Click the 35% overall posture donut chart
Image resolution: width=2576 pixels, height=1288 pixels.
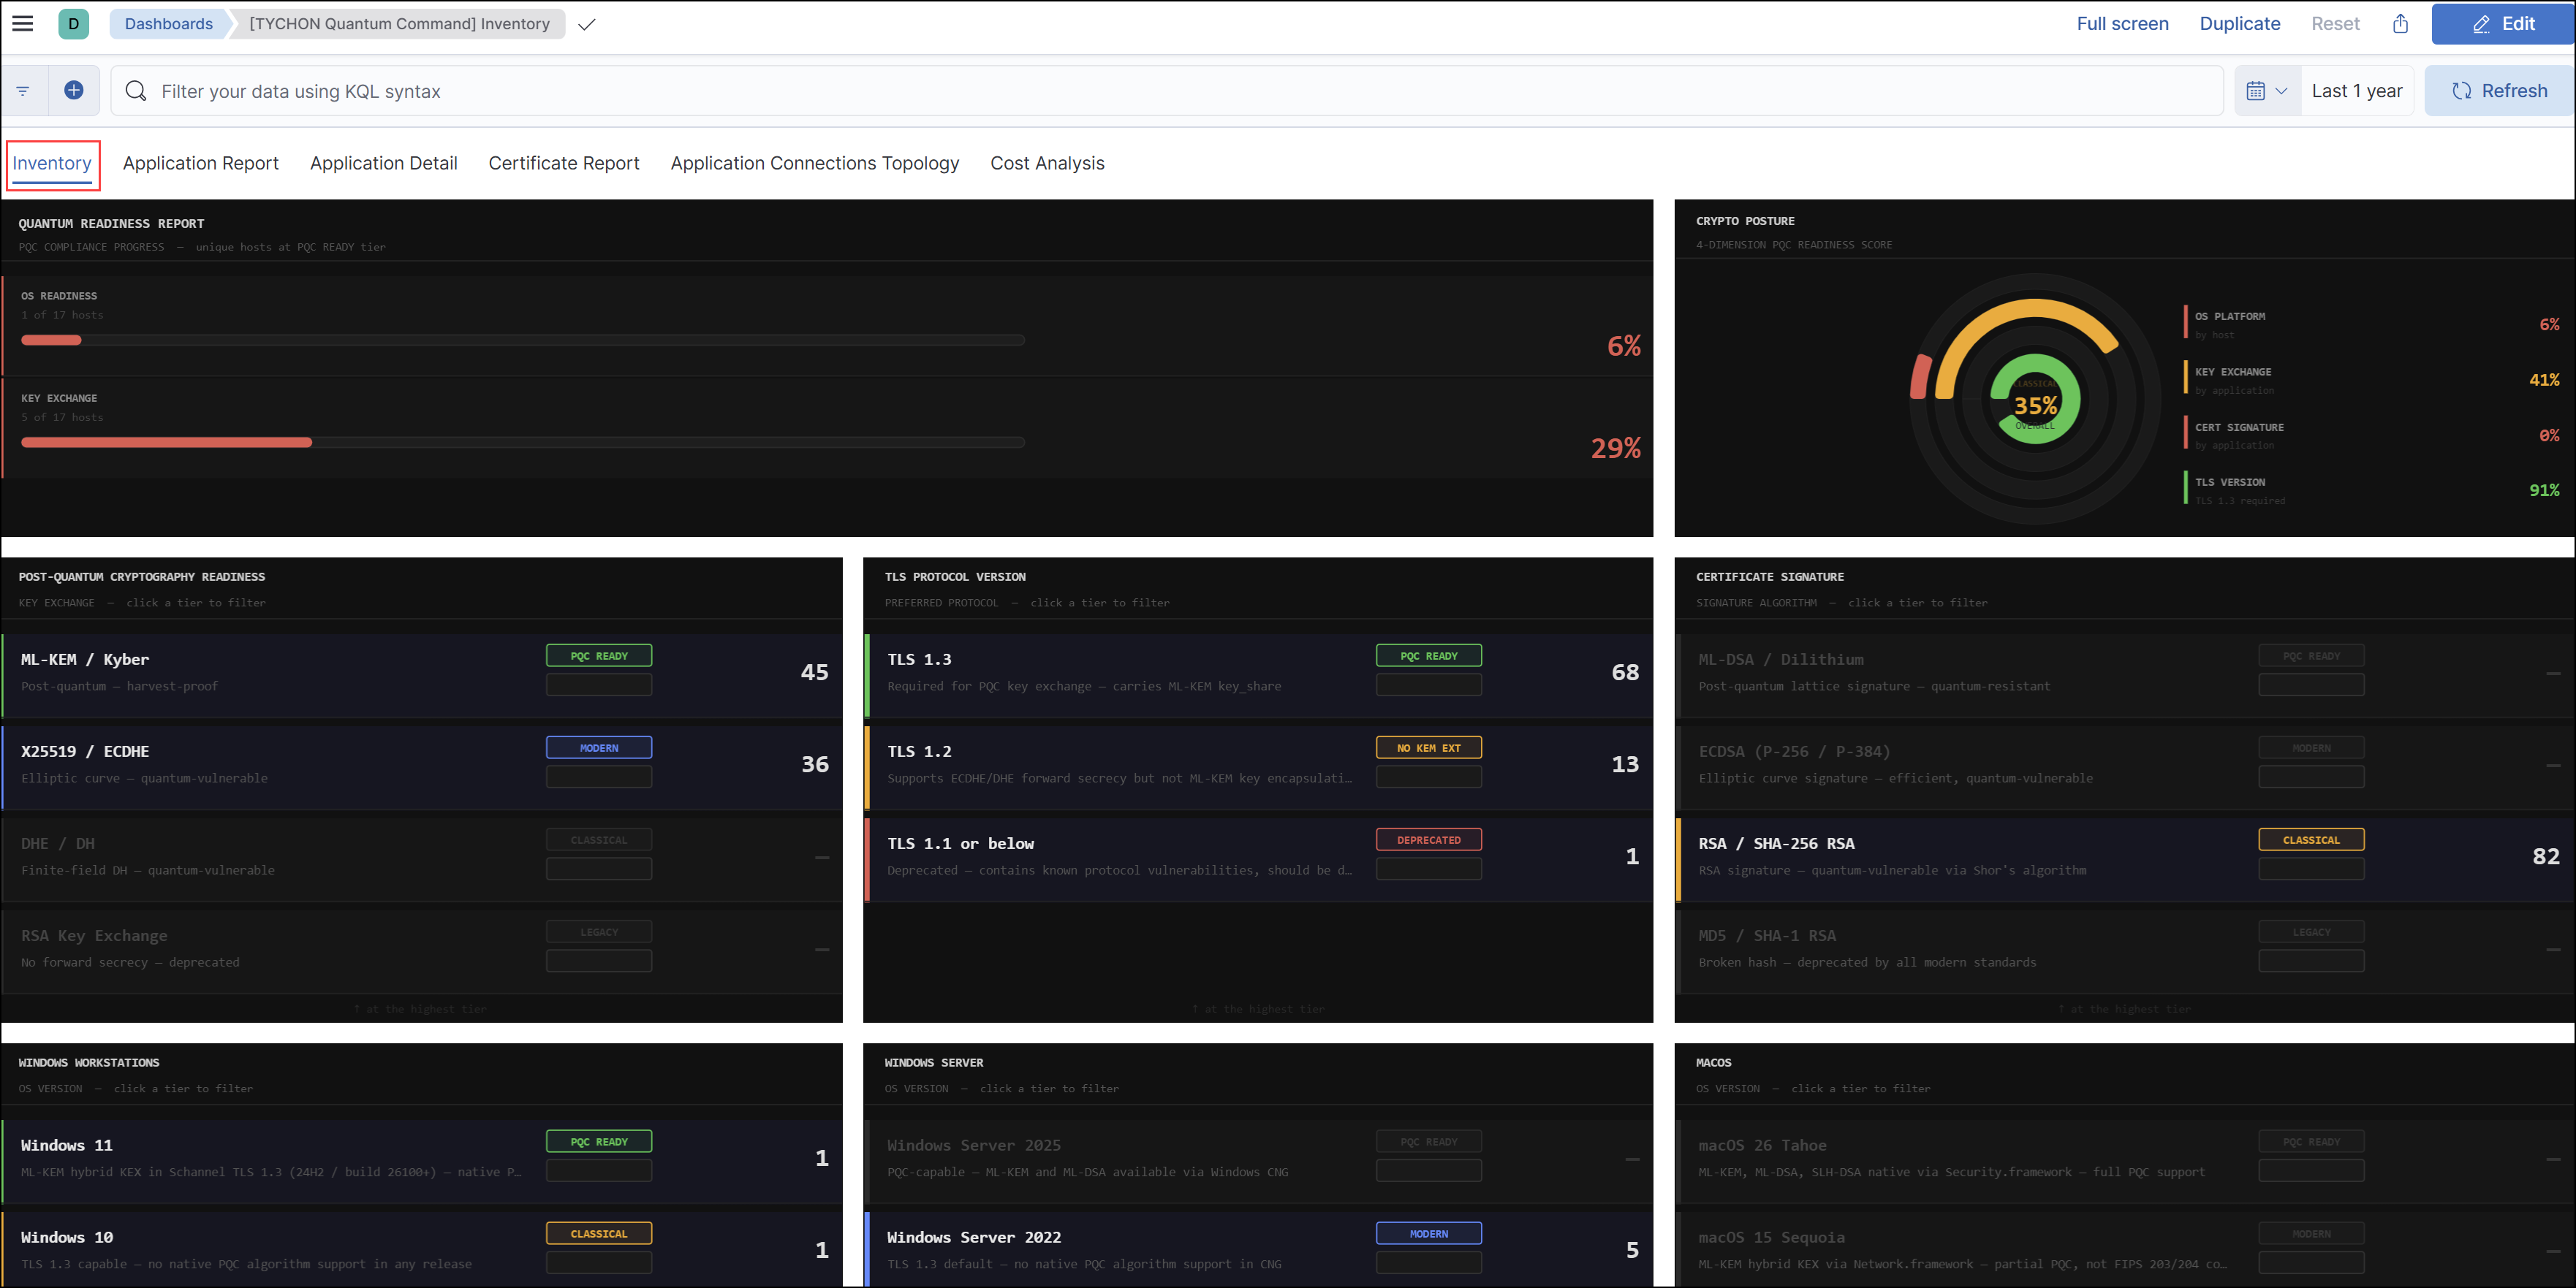click(2035, 397)
